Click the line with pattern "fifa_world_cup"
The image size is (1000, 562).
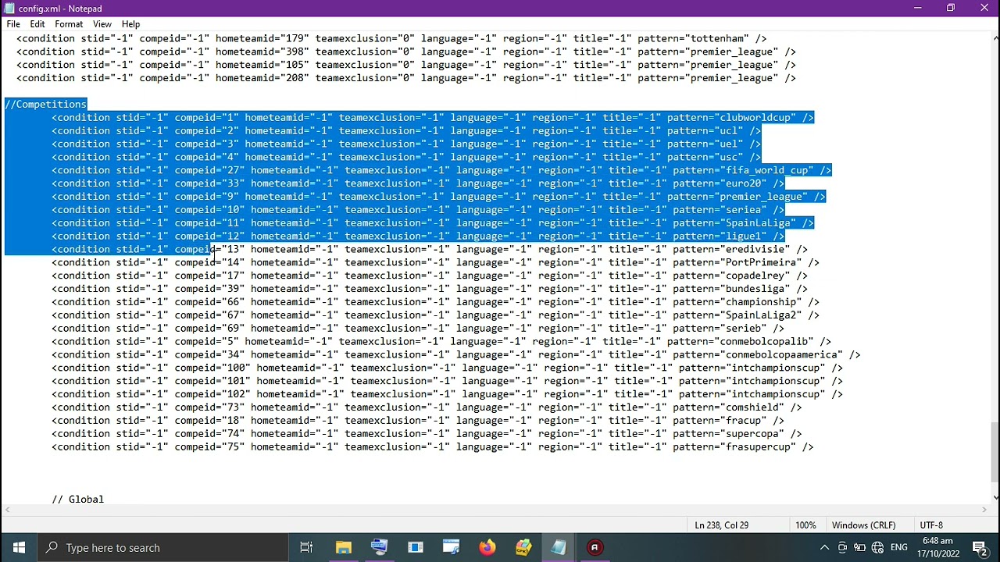441,170
